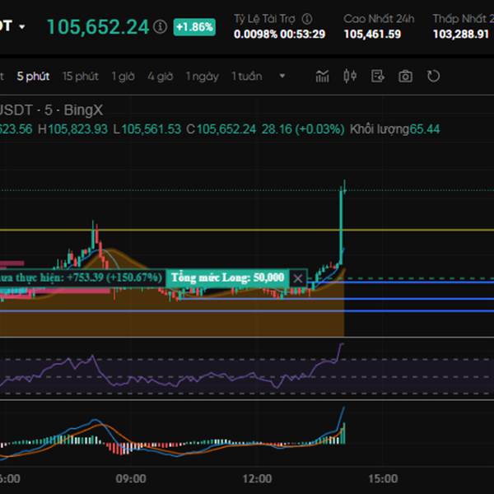Click the 12:00 mark on time axis
The width and height of the screenshot is (494, 494).
(258, 478)
